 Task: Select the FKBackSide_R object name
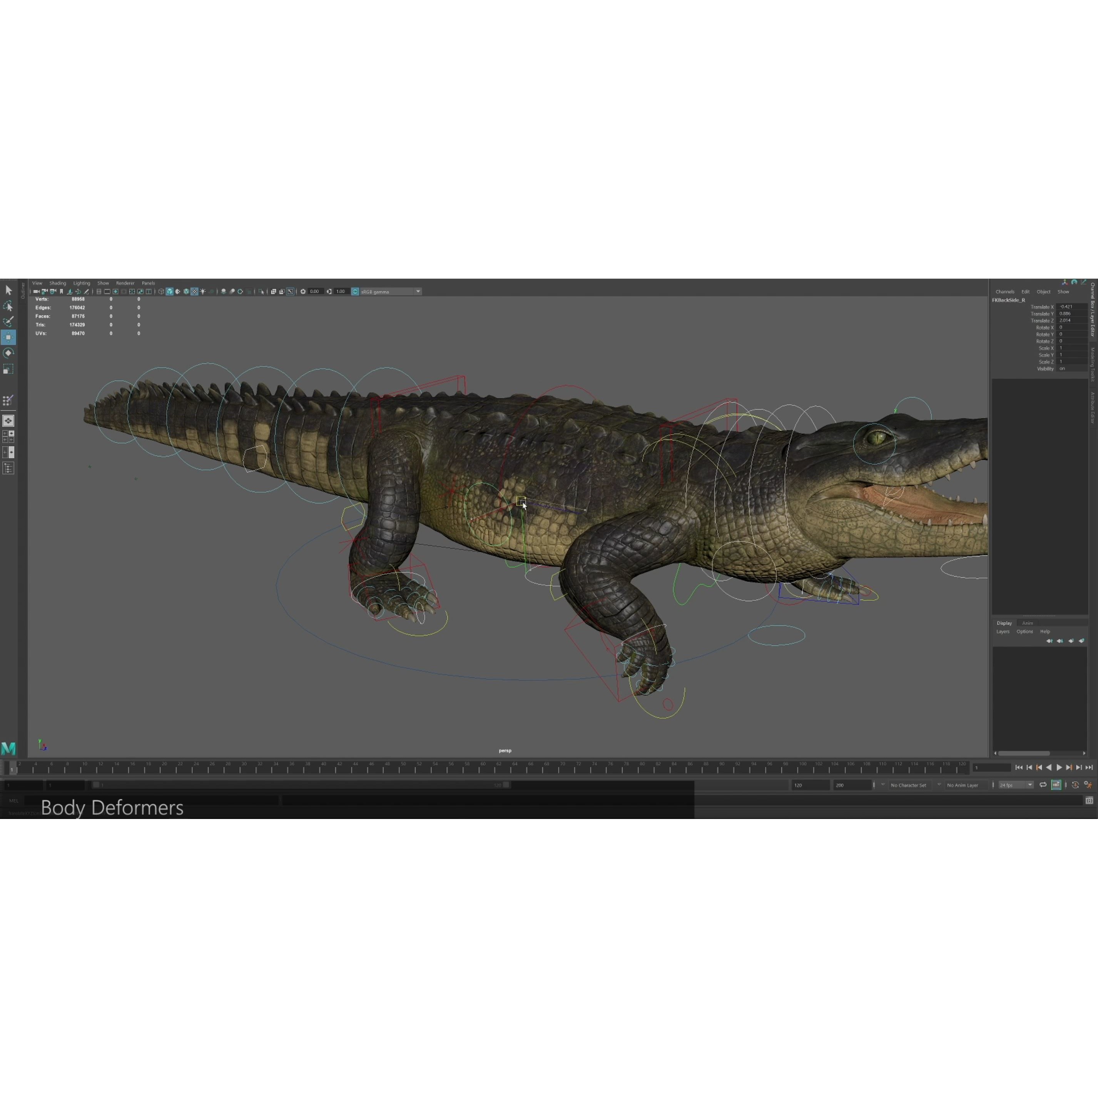coord(1009,300)
